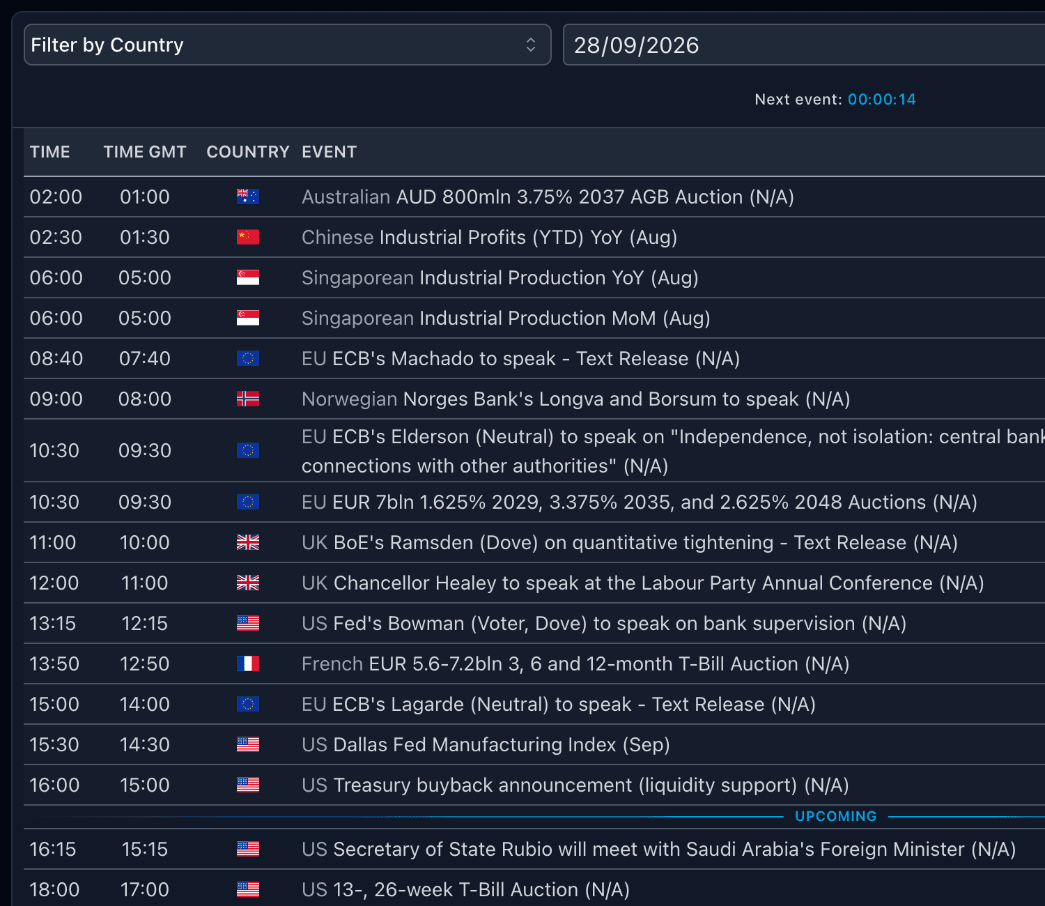Open the Filter by Country dropdown

(288, 45)
